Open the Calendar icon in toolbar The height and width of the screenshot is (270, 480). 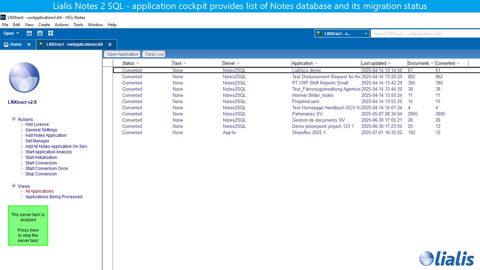(40, 33)
